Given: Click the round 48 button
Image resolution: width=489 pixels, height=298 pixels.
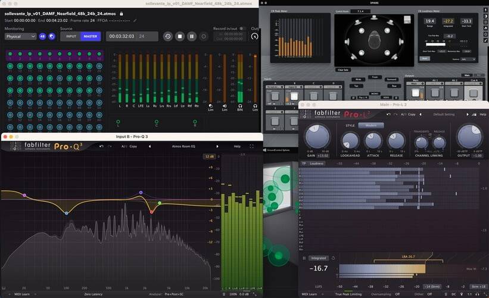Looking at the screenshot, I should [x=42, y=36].
